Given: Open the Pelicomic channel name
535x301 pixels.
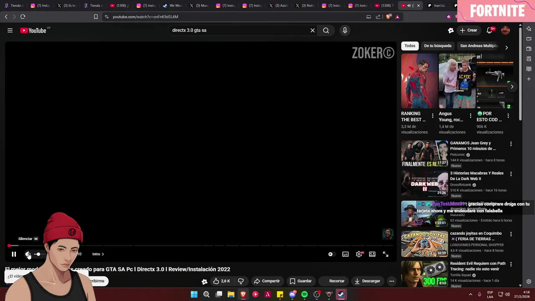Looking at the screenshot, I should [457, 155].
